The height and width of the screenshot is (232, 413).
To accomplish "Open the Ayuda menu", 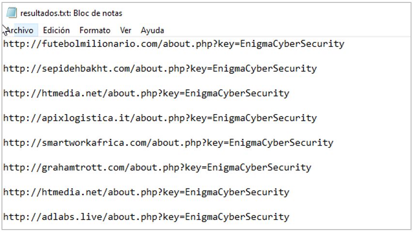I will click(x=152, y=30).
